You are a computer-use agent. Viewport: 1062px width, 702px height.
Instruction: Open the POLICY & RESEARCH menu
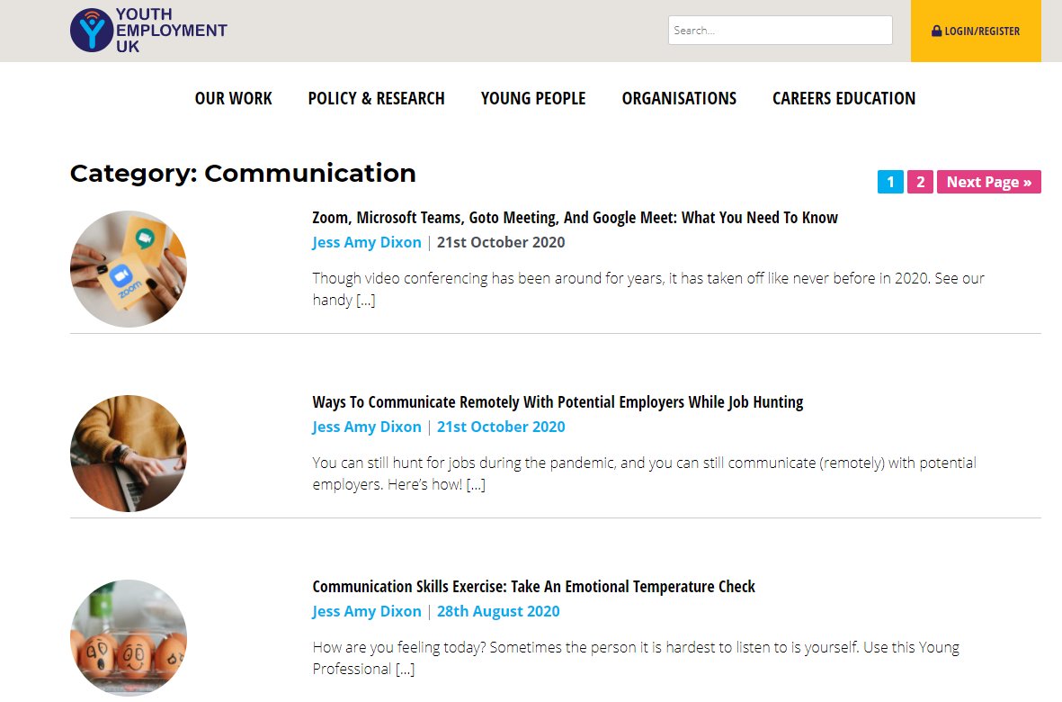[376, 98]
